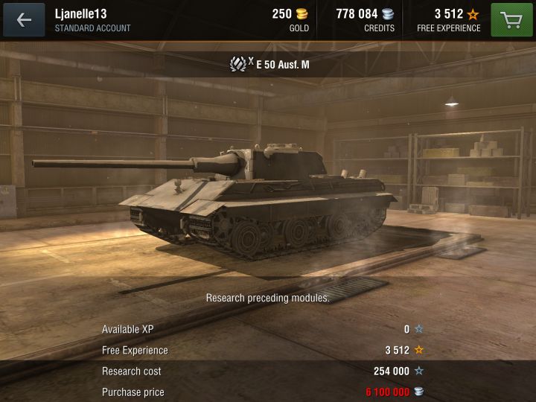Click the tier X rank emblem
This screenshot has width=536, height=402.
[x=238, y=64]
